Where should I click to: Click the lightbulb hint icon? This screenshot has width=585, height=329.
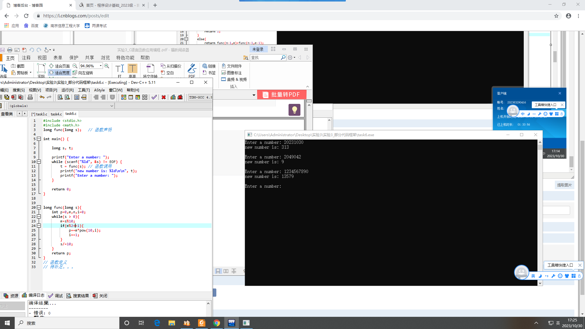[294, 110]
